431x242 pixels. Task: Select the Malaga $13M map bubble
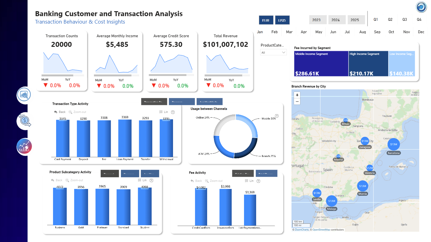click(x=331, y=201)
